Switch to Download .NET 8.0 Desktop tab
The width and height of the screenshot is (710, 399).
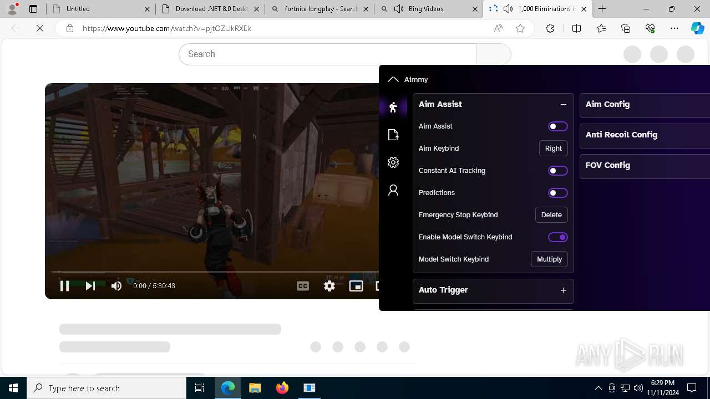[x=210, y=9]
